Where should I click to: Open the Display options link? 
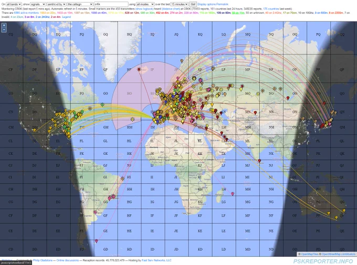[x=206, y=4]
